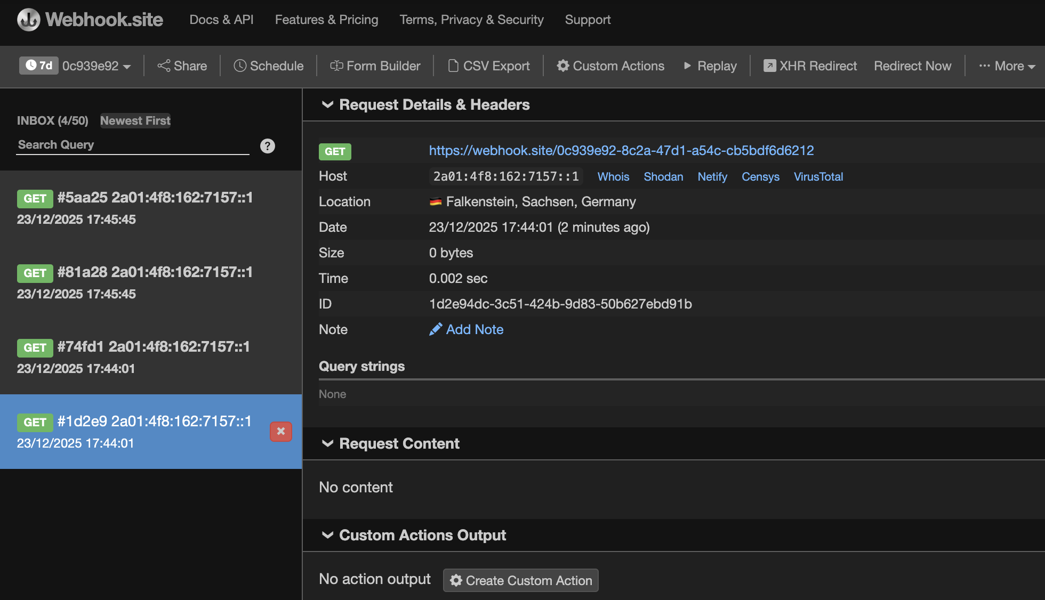1045x600 pixels.
Task: Collapse Request Details & Headers section
Action: [327, 104]
